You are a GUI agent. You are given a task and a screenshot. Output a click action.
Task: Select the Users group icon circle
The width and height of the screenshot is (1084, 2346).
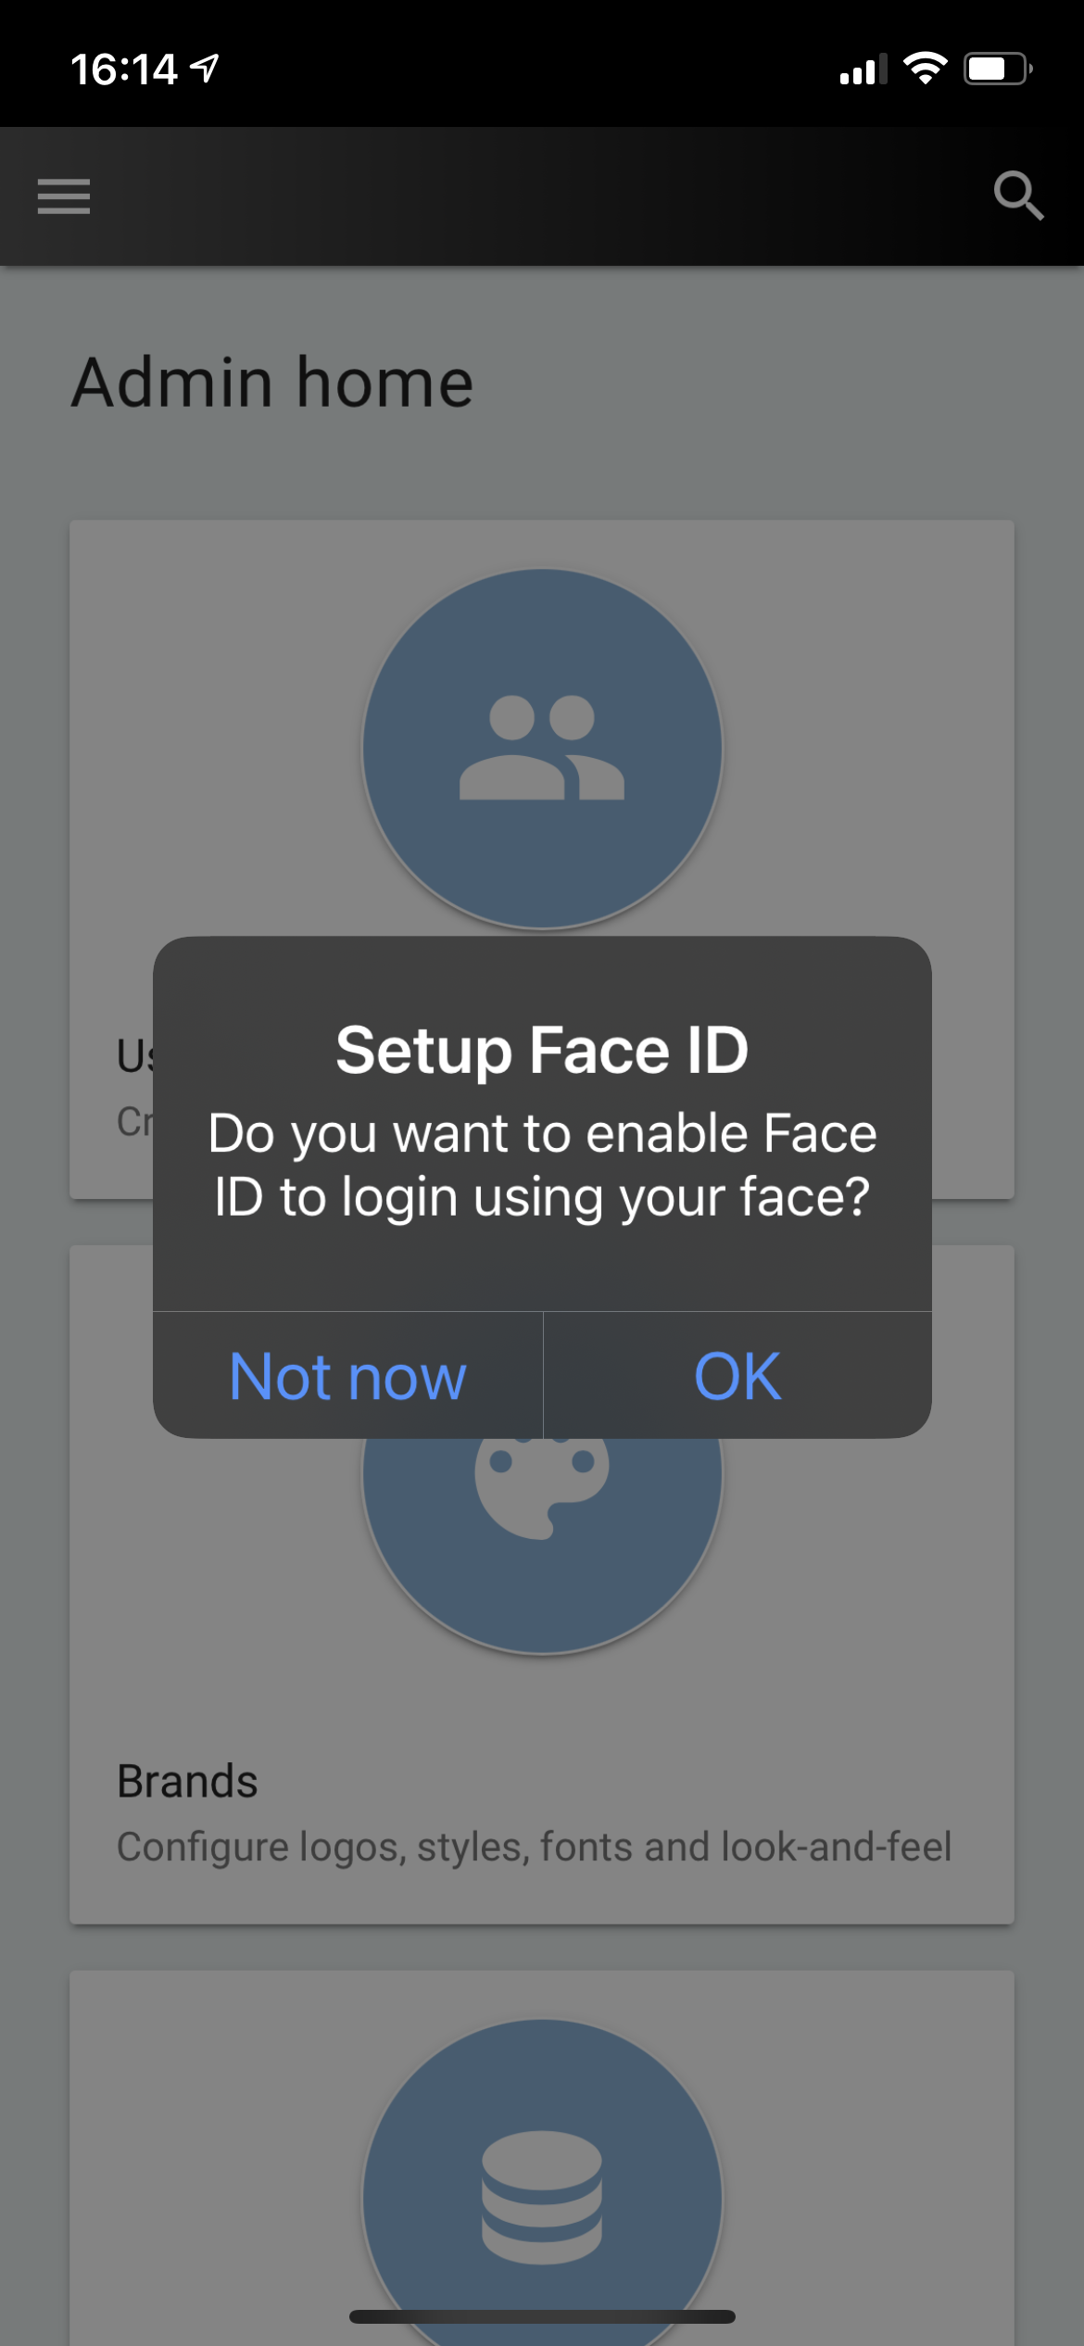coord(542,749)
